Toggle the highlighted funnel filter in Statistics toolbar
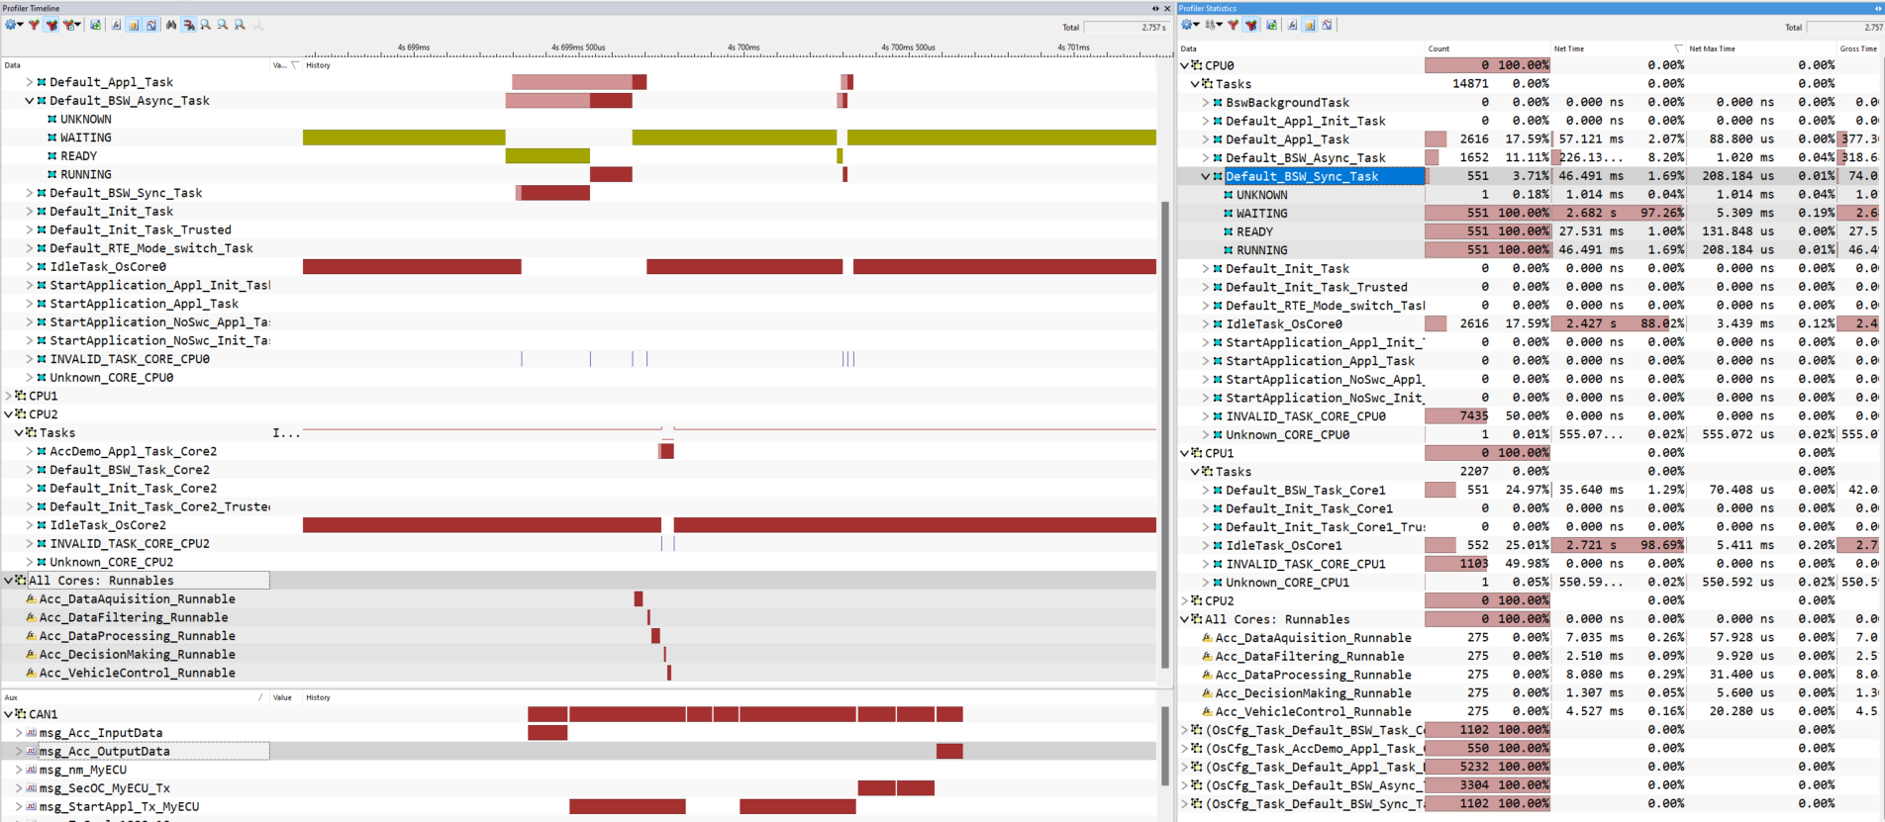This screenshot has height=822, width=1885. tap(1251, 25)
